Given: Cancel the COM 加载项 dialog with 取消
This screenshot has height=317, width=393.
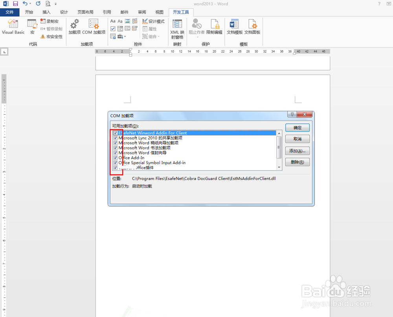Looking at the screenshot, I should click(x=298, y=139).
